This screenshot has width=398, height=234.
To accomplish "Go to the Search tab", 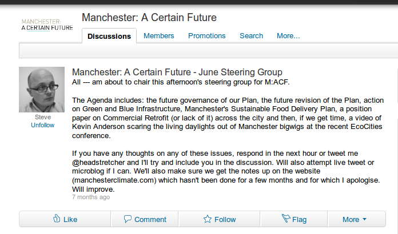I will [251, 36].
